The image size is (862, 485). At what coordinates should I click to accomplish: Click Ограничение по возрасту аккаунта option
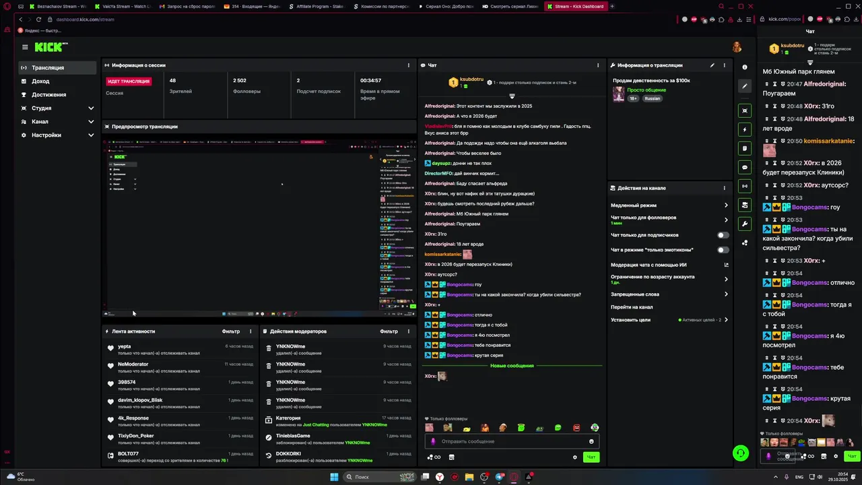[x=669, y=279]
